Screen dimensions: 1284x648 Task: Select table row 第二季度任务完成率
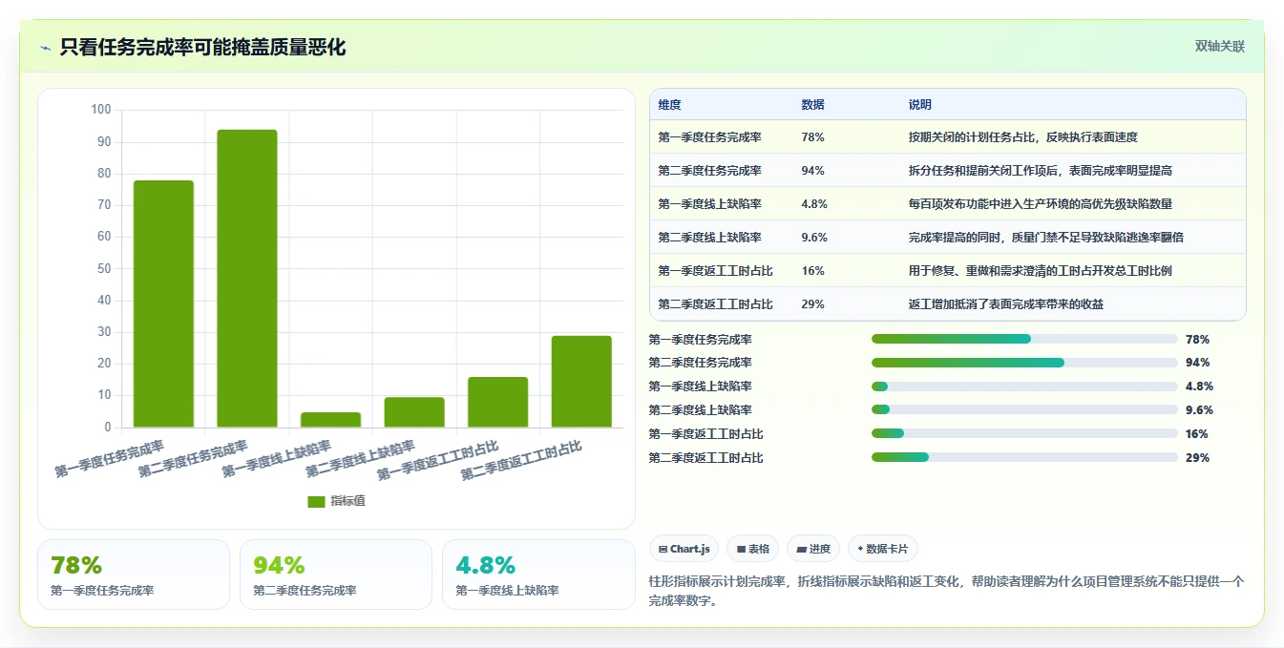click(x=948, y=171)
